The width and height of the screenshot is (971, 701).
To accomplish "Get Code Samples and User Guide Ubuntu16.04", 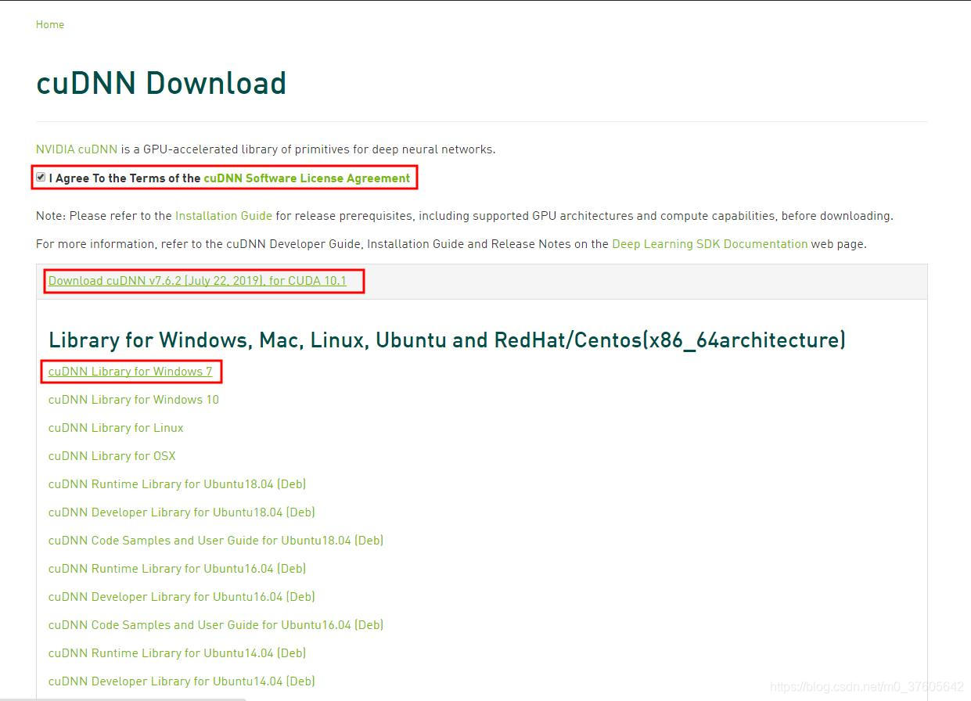I will (x=216, y=624).
